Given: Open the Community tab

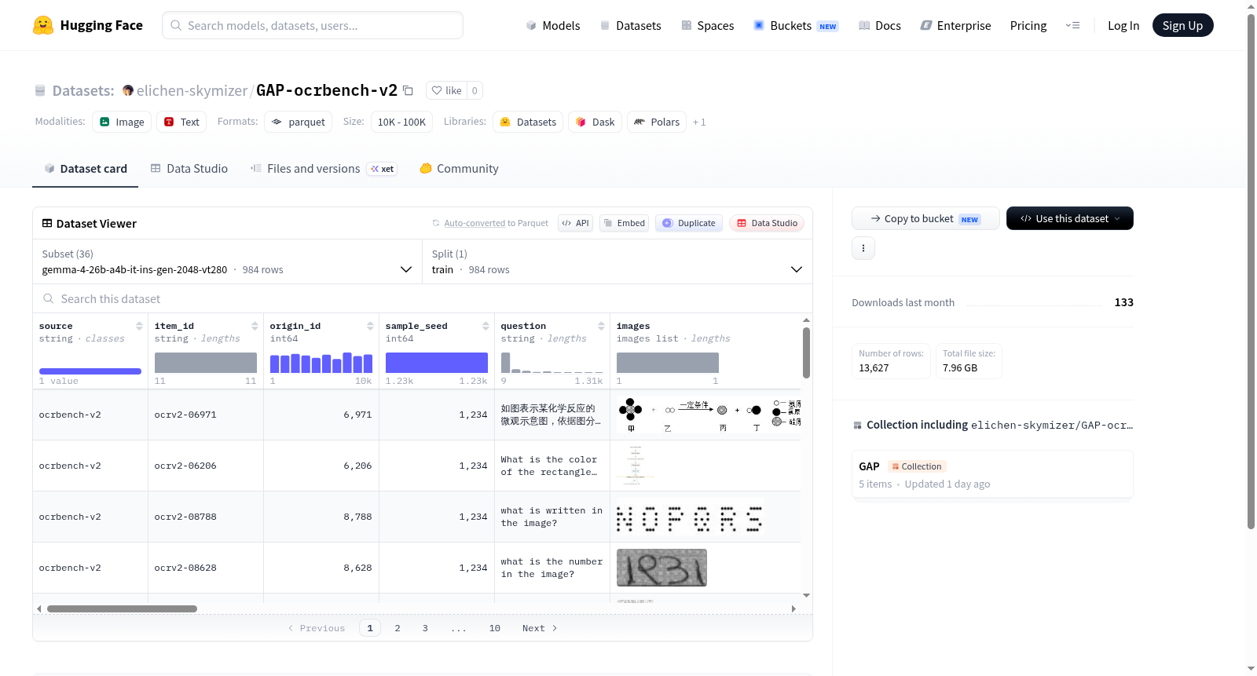Looking at the screenshot, I should (459, 168).
